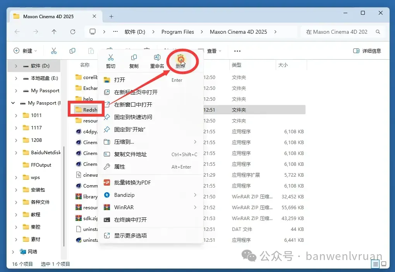Click the Refresh button
The width and height of the screenshot is (395, 272).
(73, 32)
